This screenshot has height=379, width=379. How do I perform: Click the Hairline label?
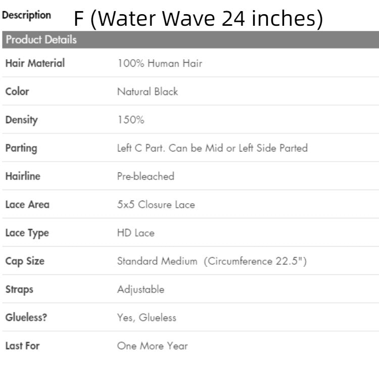click(x=23, y=176)
